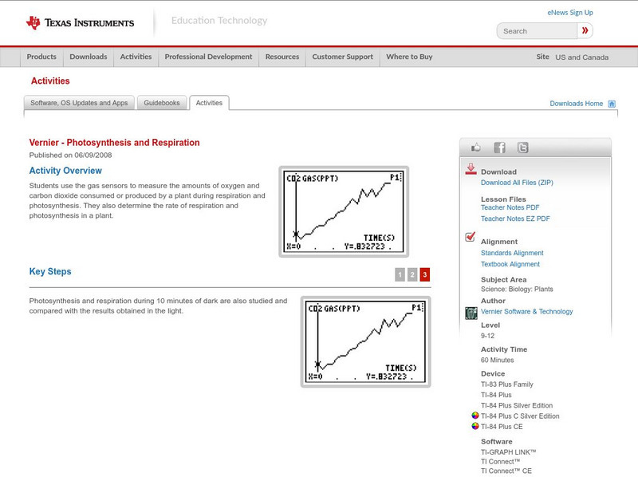Click the '9-12' level text
The width and height of the screenshot is (638, 477).
[x=487, y=336]
